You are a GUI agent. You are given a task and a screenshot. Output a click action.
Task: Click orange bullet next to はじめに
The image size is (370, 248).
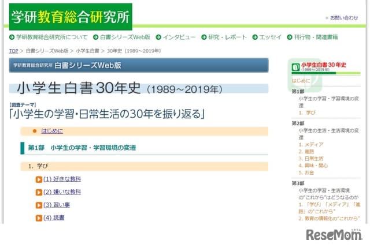click(35, 131)
